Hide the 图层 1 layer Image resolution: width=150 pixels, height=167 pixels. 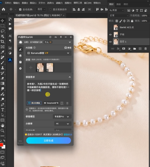coord(110,42)
